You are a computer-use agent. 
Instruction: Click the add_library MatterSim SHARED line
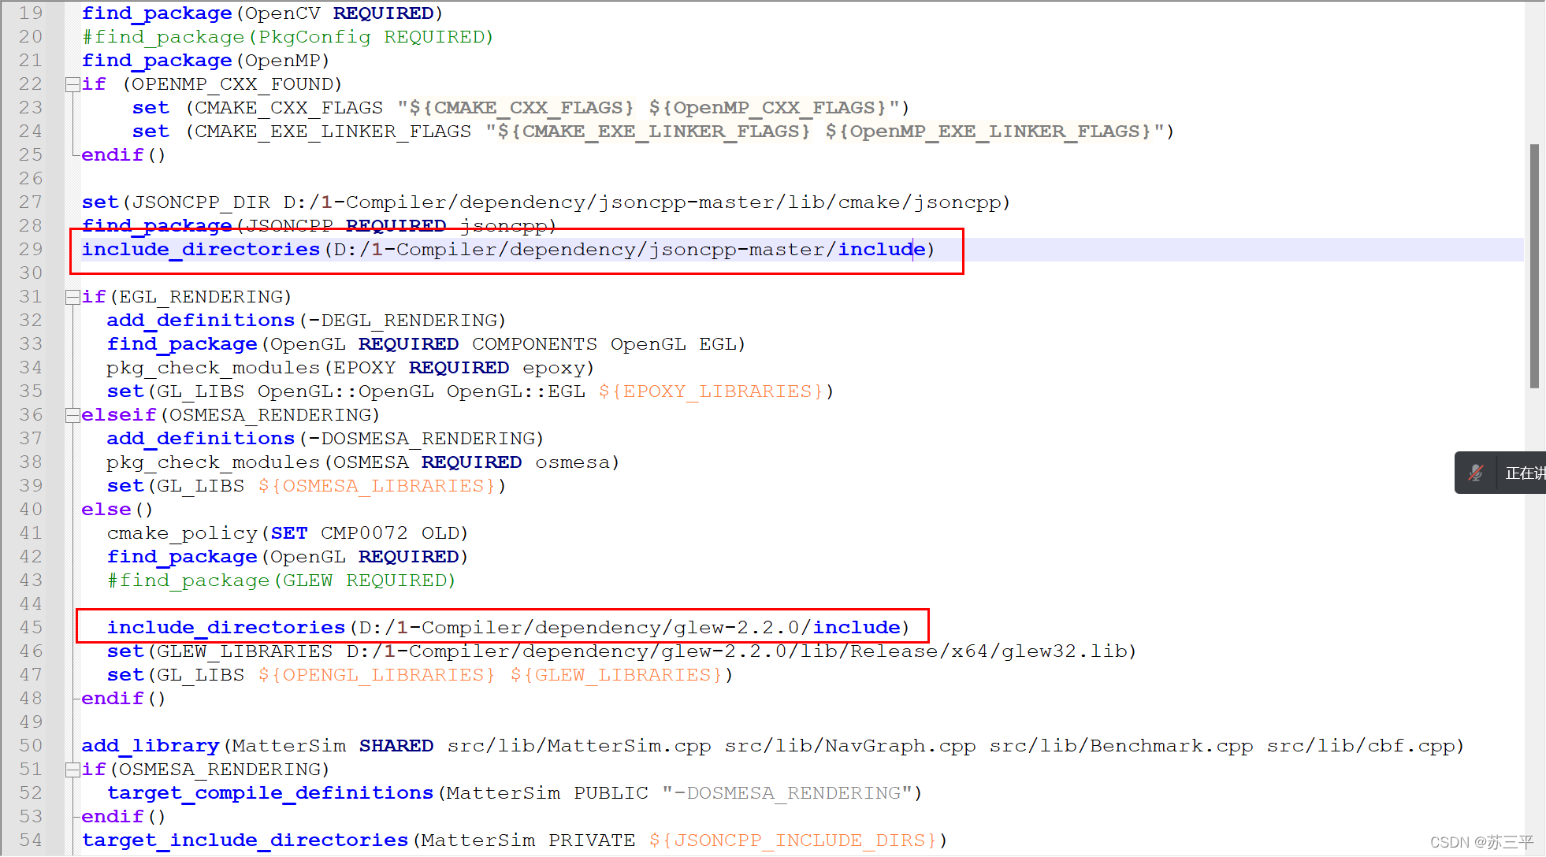coord(772,746)
